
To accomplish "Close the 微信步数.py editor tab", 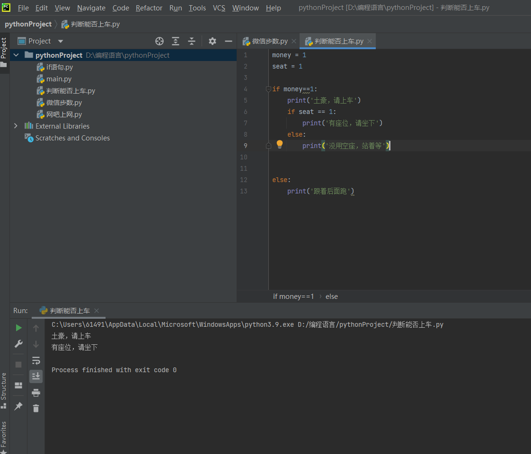I will tap(294, 41).
